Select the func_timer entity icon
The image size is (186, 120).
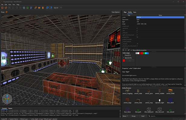127,110
